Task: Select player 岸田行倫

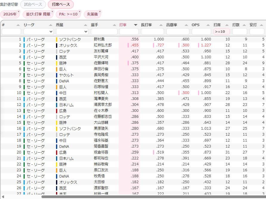Action: click(x=101, y=69)
